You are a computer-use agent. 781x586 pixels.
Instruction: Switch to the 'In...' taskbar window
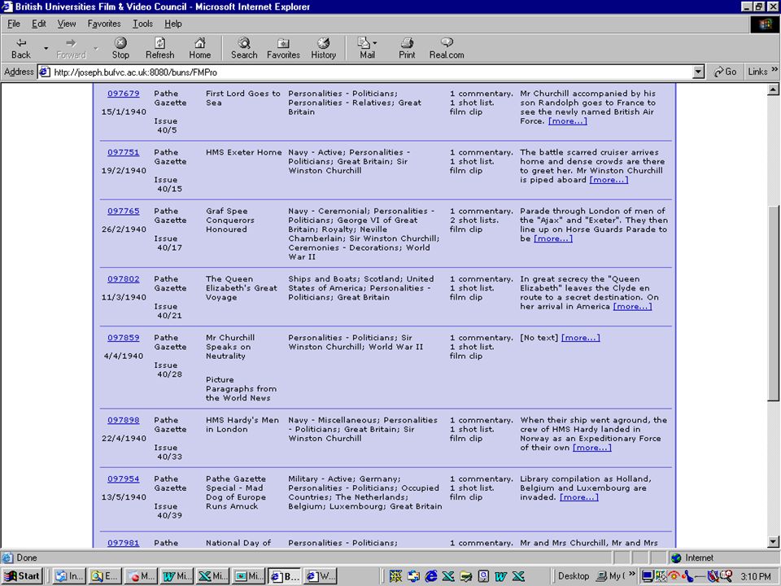tap(68, 576)
